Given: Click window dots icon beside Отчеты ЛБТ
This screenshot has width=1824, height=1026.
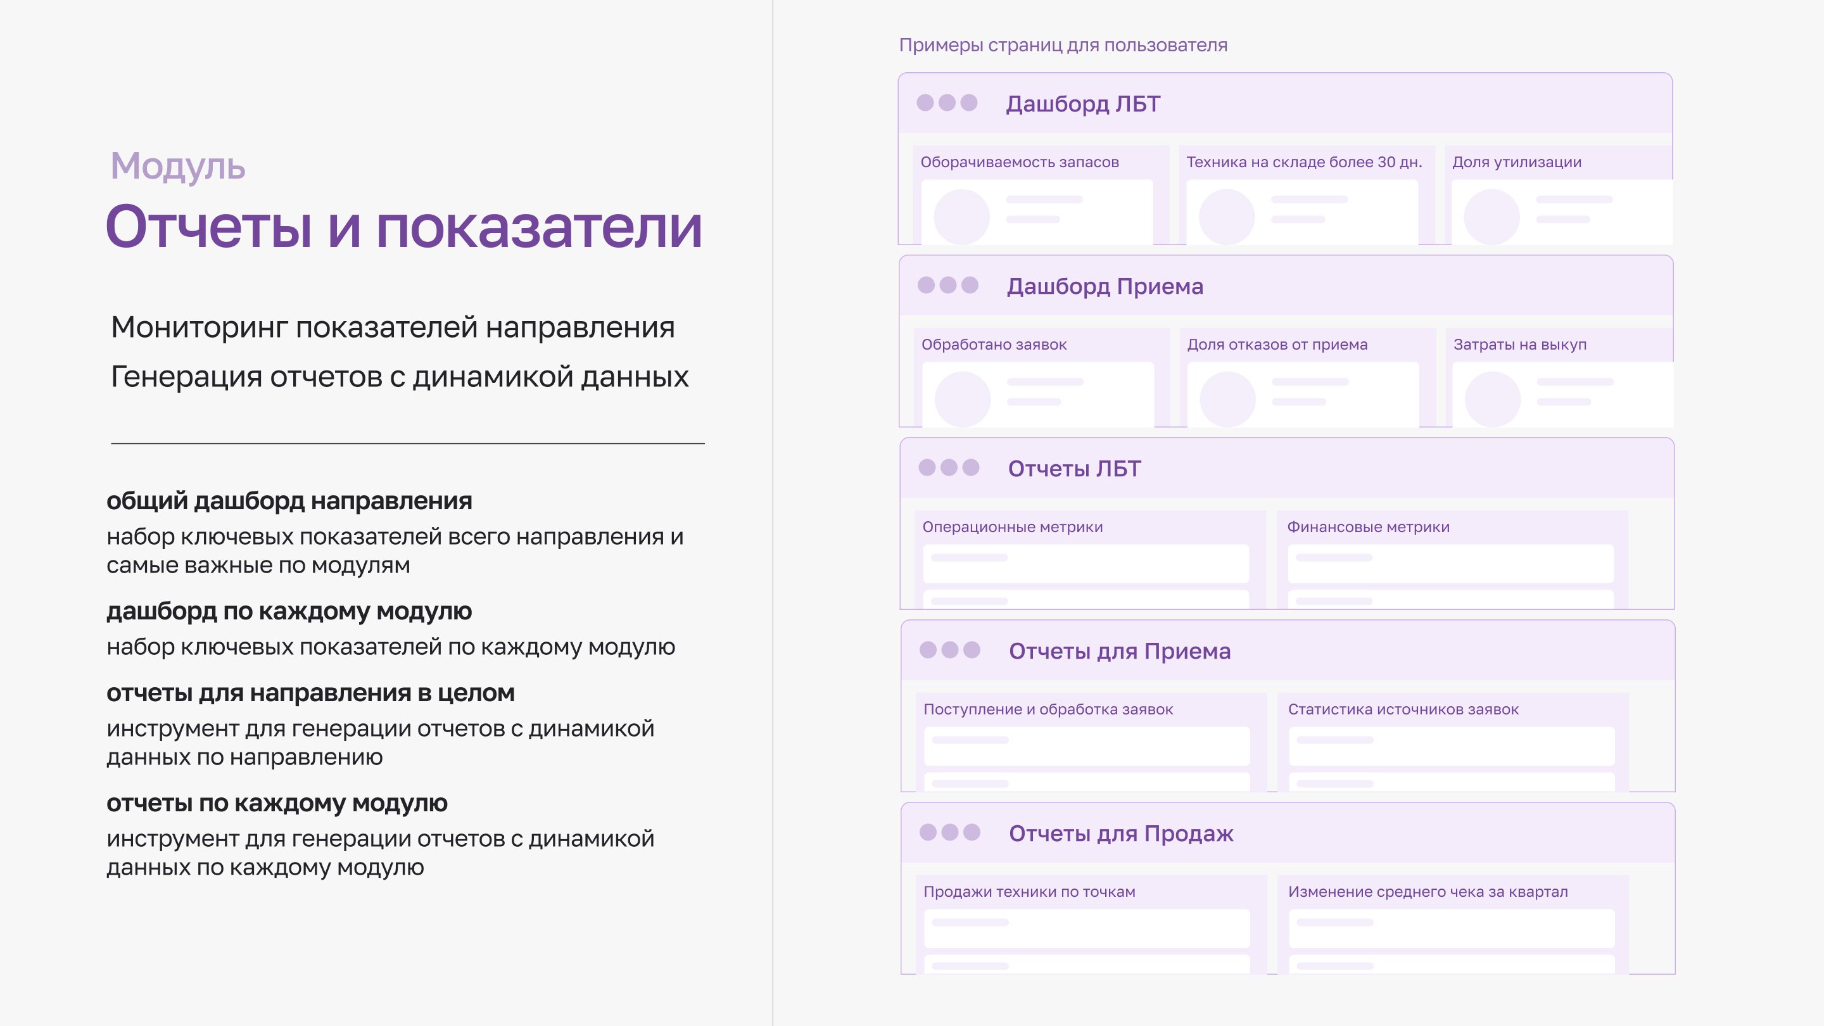Looking at the screenshot, I should [949, 467].
